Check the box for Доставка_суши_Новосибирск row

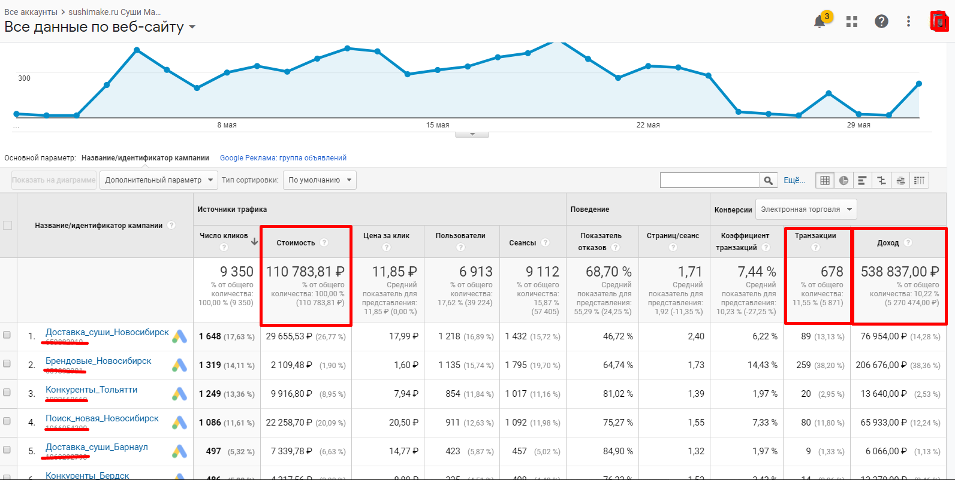point(7,335)
